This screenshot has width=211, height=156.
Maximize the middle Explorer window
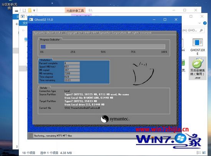click(191, 17)
